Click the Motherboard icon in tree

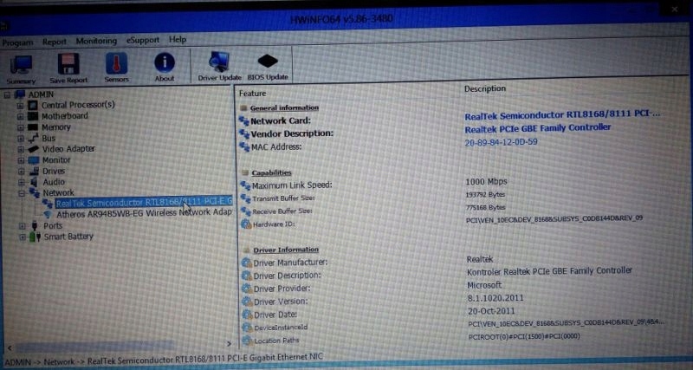[33, 116]
